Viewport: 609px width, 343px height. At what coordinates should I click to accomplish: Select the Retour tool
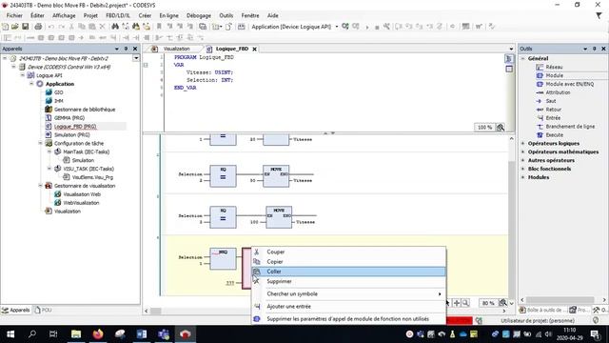click(x=553, y=110)
